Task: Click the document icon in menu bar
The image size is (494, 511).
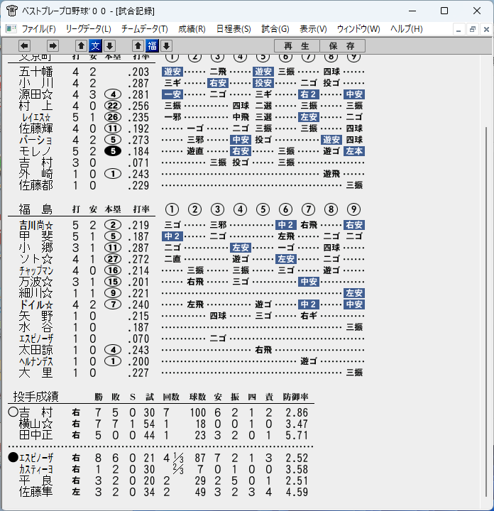Action: [x=11, y=29]
